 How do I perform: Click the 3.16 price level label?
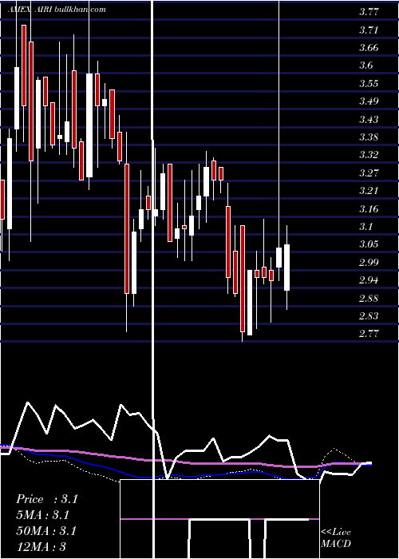pos(369,209)
